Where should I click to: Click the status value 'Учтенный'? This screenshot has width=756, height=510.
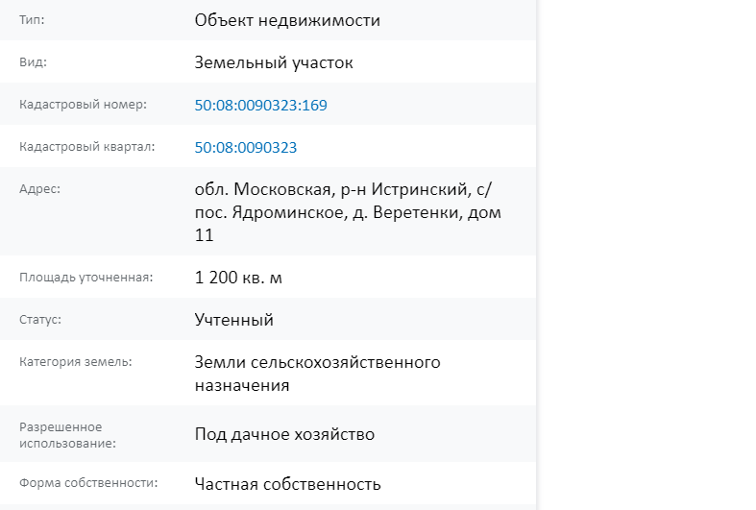click(233, 320)
